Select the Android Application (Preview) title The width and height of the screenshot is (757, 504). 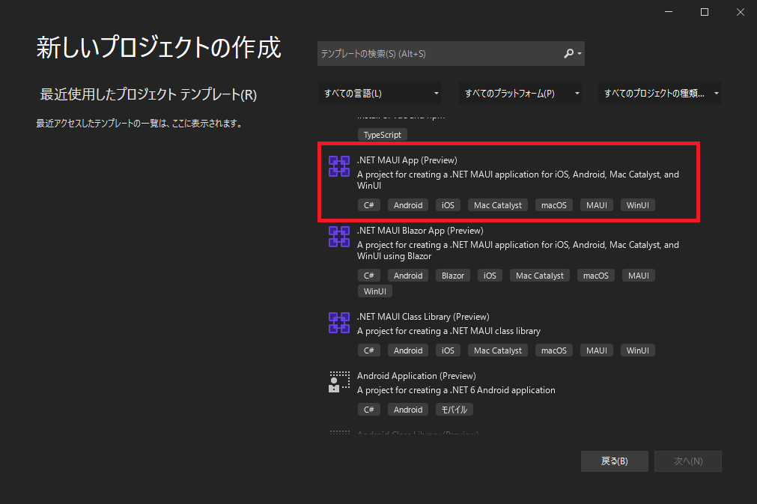(416, 376)
